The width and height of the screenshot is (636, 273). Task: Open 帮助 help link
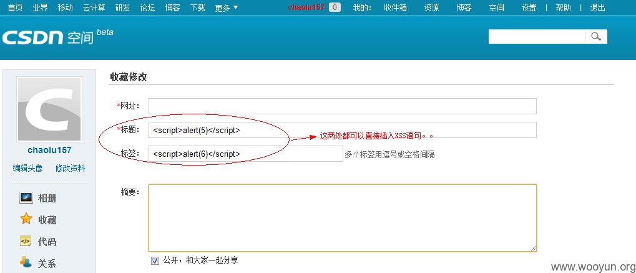(564, 7)
